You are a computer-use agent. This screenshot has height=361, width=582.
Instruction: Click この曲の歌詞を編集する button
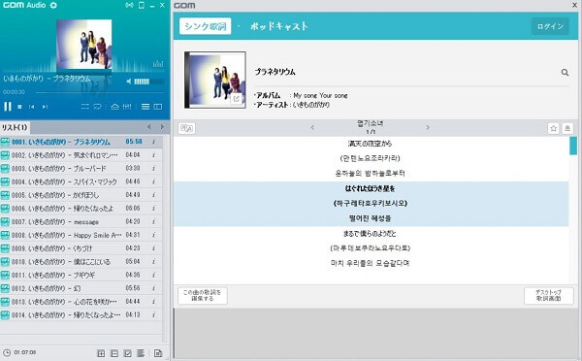point(203,296)
